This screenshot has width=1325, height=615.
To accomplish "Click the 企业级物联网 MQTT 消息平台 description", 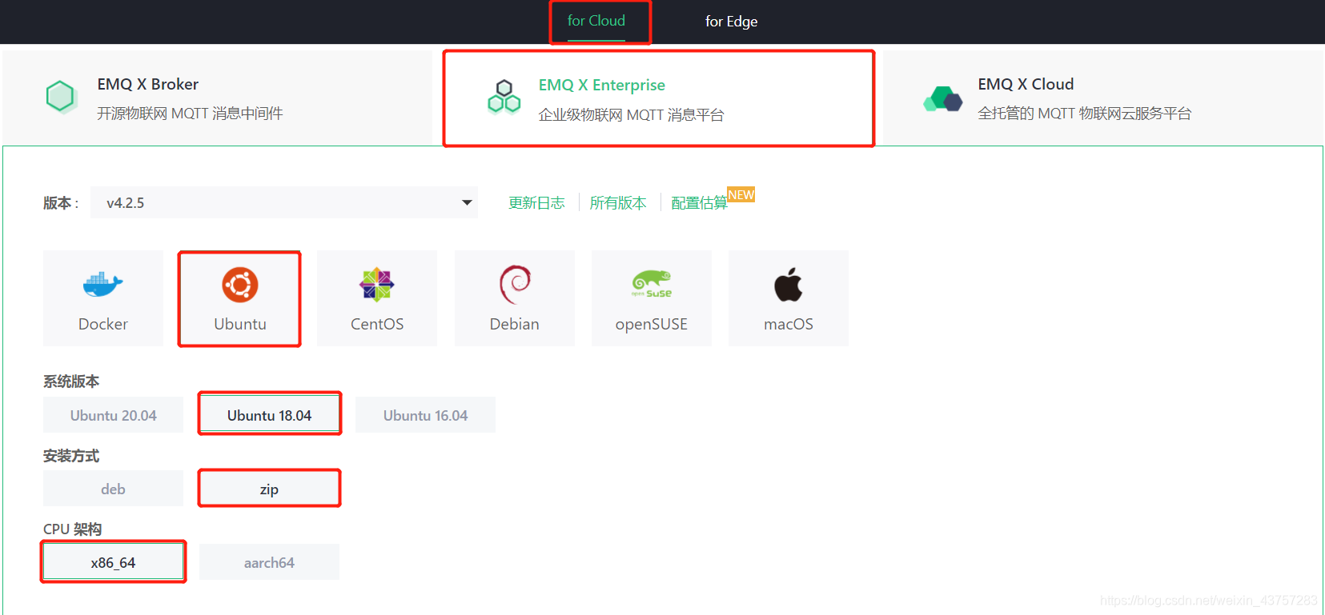I will pyautogui.click(x=631, y=115).
